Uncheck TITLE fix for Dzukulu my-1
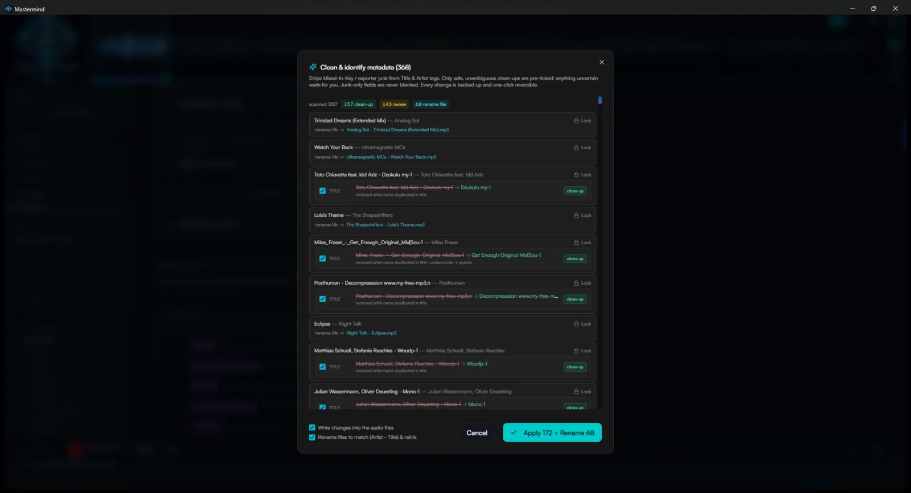Viewport: 911px width, 493px height. 323,191
